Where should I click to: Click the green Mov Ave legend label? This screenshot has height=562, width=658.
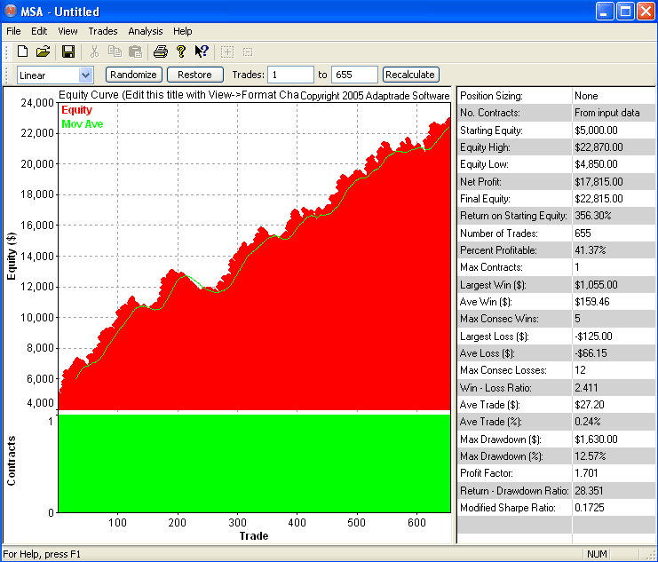(82, 124)
